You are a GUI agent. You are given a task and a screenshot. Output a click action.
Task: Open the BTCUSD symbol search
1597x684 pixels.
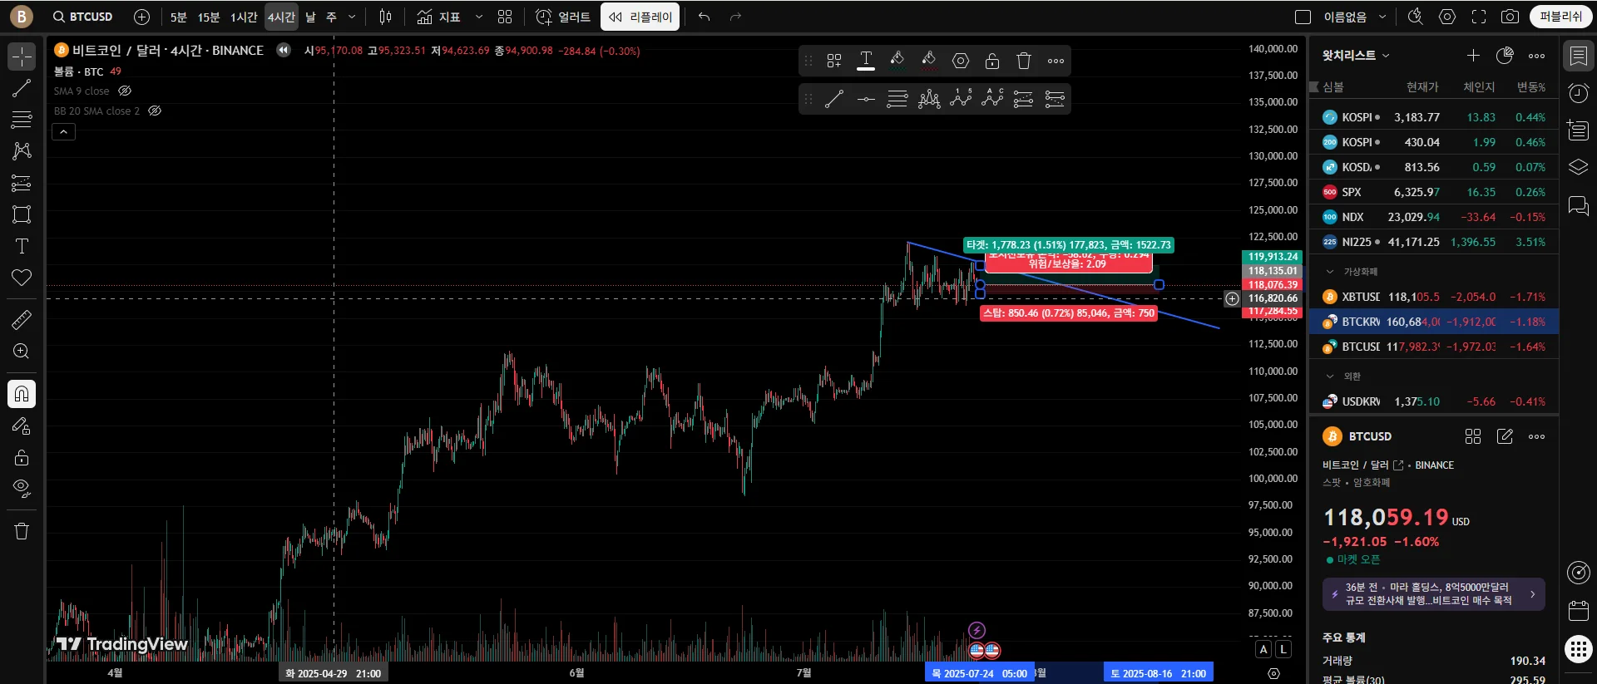[x=82, y=17]
